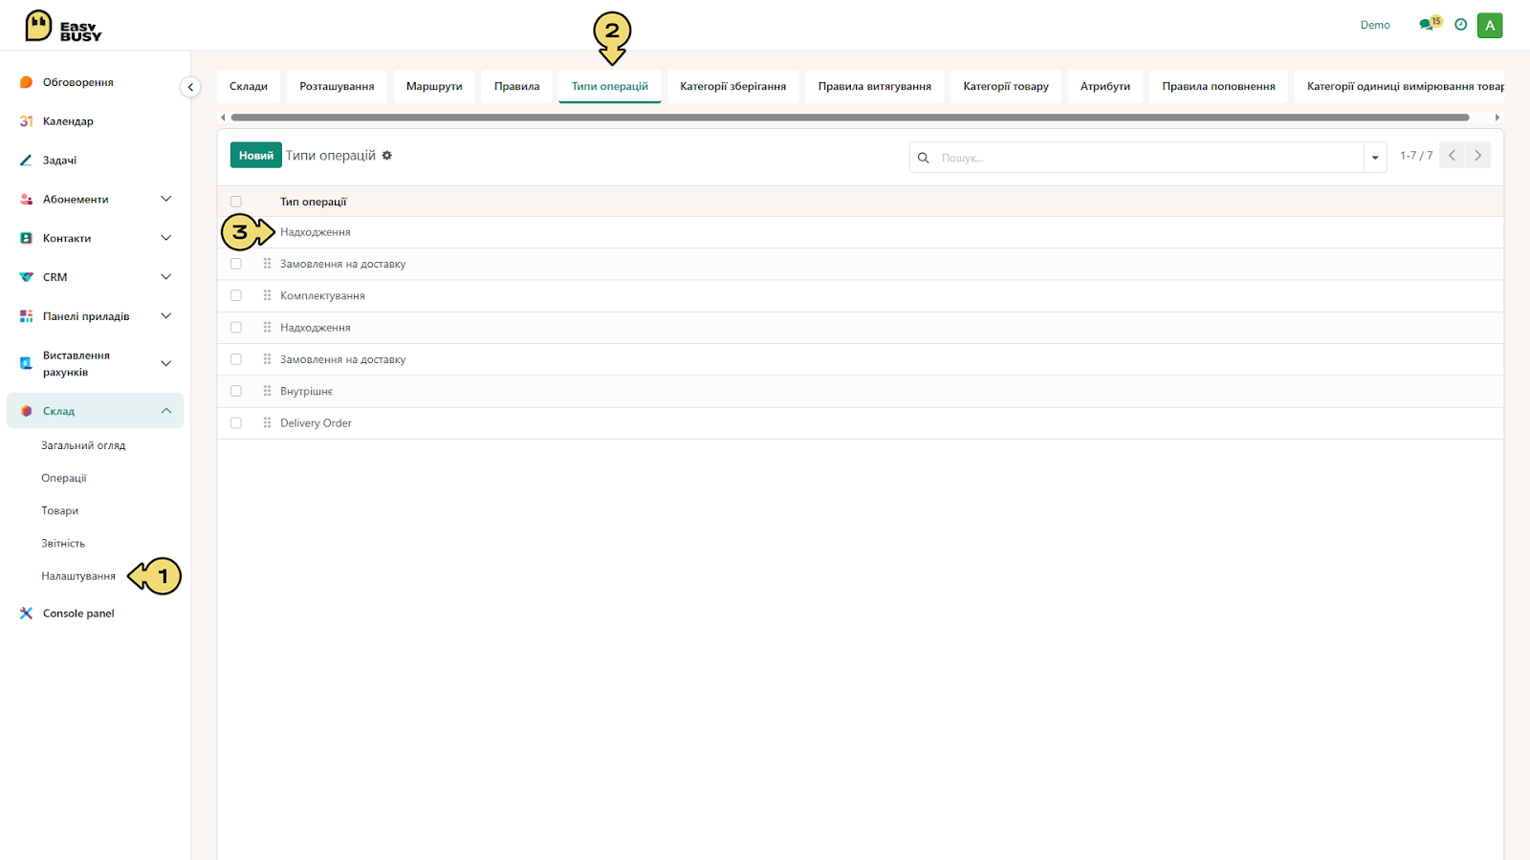Collapse the Склад sidebar menu
This screenshot has width=1530, height=860.
pos(165,411)
